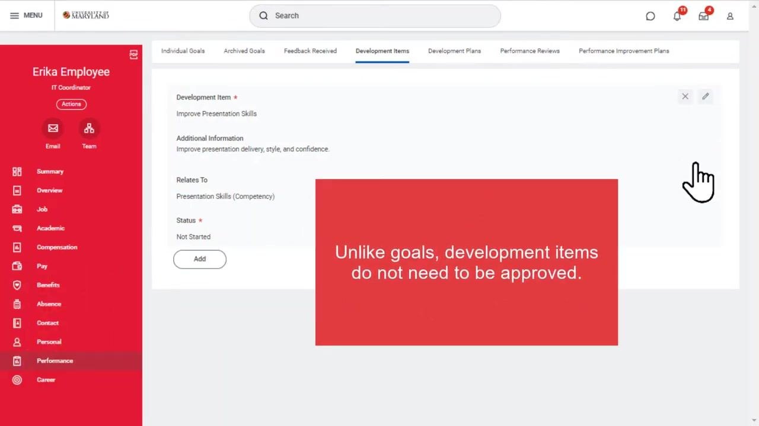Click the 'IT Coordinator' job title

click(71, 88)
